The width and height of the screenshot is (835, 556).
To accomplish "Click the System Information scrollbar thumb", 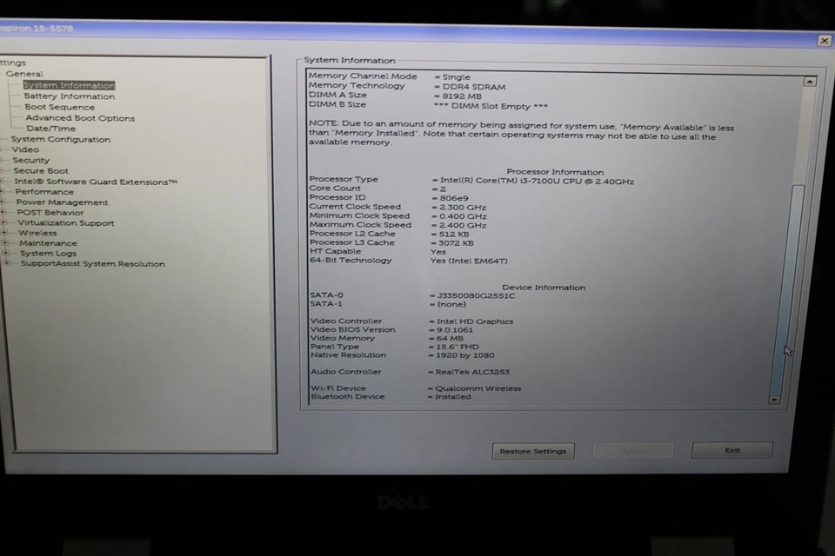I will click(x=788, y=290).
